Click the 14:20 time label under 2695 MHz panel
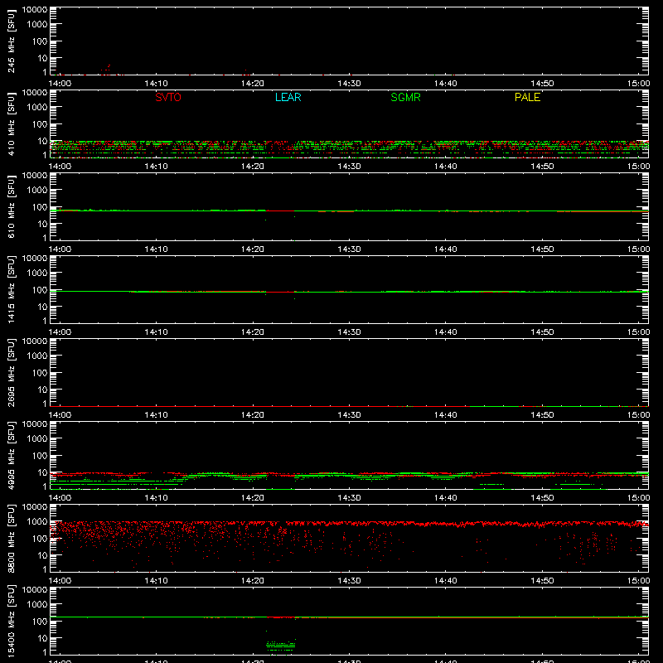This screenshot has width=663, height=663. coord(253,415)
